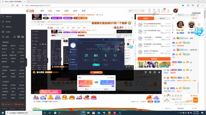Select the 直播 live tab
The height and width of the screenshot is (115, 206).
click(50, 11)
